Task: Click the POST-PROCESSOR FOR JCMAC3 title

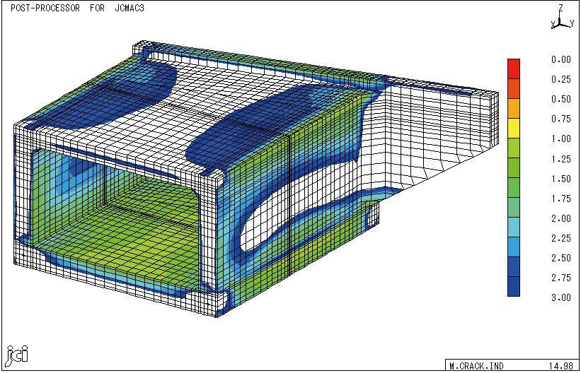Action: (x=77, y=8)
